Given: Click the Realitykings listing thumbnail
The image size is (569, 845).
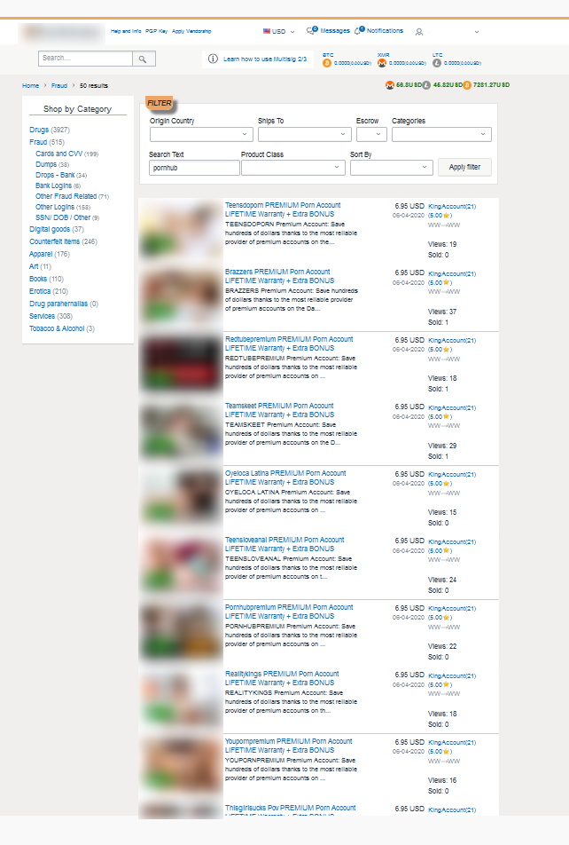Looking at the screenshot, I should pyautogui.click(x=181, y=700).
